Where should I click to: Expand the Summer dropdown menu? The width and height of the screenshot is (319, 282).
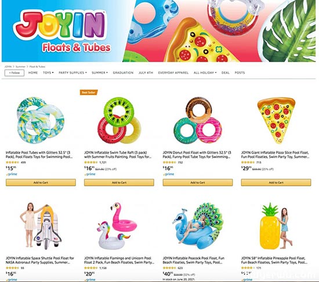pyautogui.click(x=100, y=73)
